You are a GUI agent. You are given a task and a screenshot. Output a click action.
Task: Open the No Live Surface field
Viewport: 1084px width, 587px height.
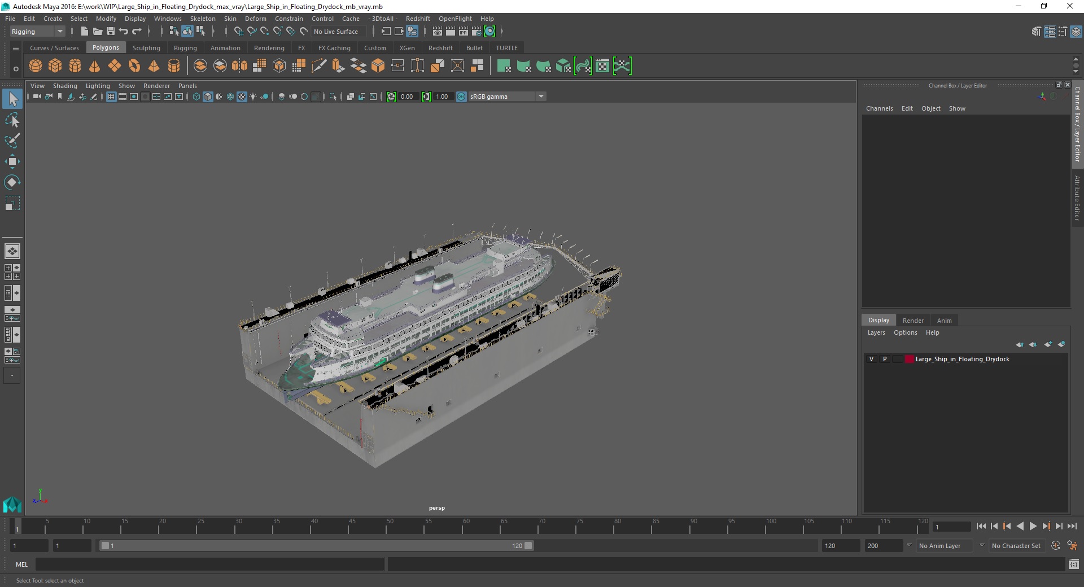pyautogui.click(x=339, y=32)
